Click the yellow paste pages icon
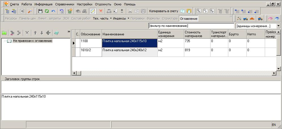 pyautogui.click(x=189, y=11)
